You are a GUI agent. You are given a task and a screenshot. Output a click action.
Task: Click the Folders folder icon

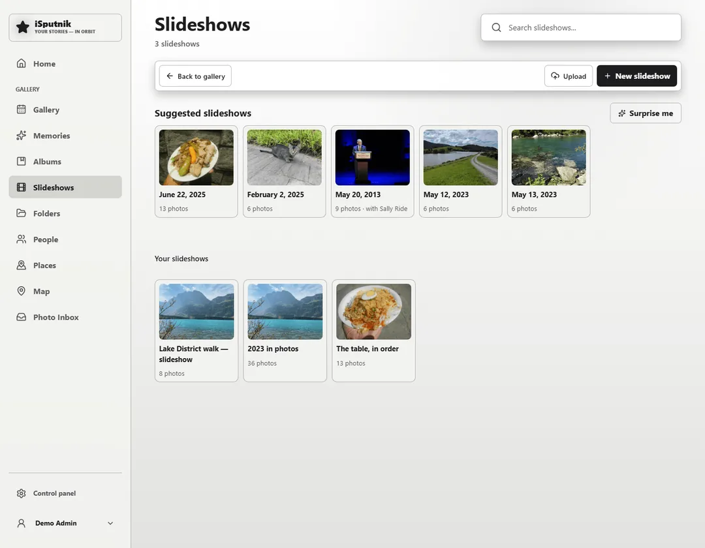point(21,213)
